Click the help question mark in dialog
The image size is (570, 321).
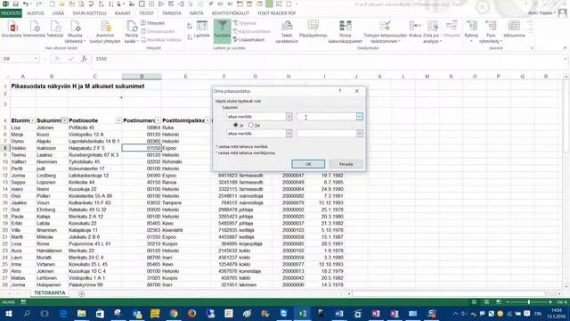[340, 91]
